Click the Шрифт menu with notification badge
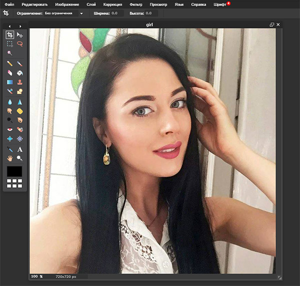 pyautogui.click(x=219, y=4)
